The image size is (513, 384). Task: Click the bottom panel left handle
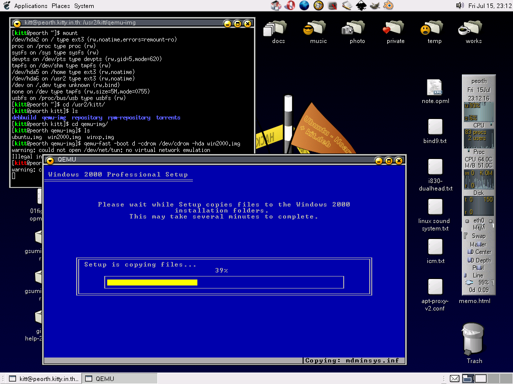tap(3, 378)
